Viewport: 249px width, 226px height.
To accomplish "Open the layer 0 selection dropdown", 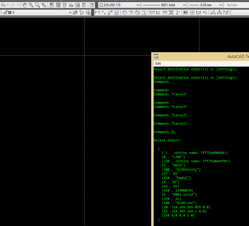I will [x=70, y=13].
